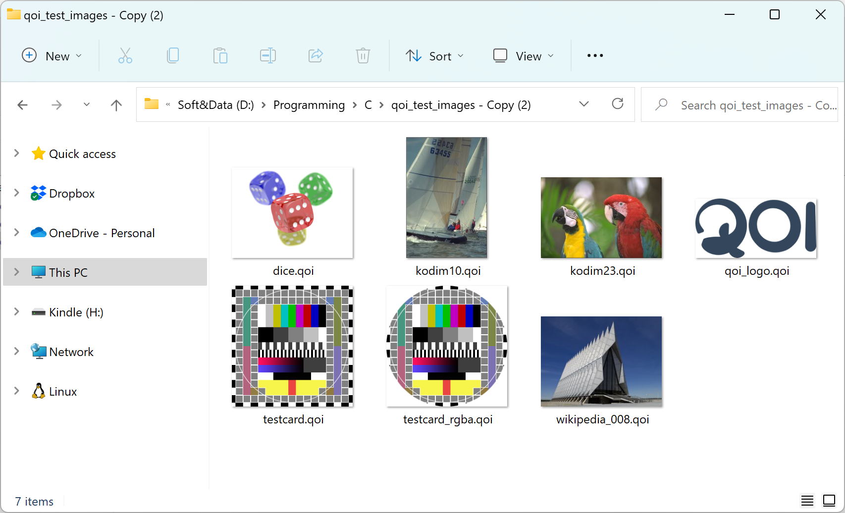Minimize the Explorer window

[x=730, y=14]
